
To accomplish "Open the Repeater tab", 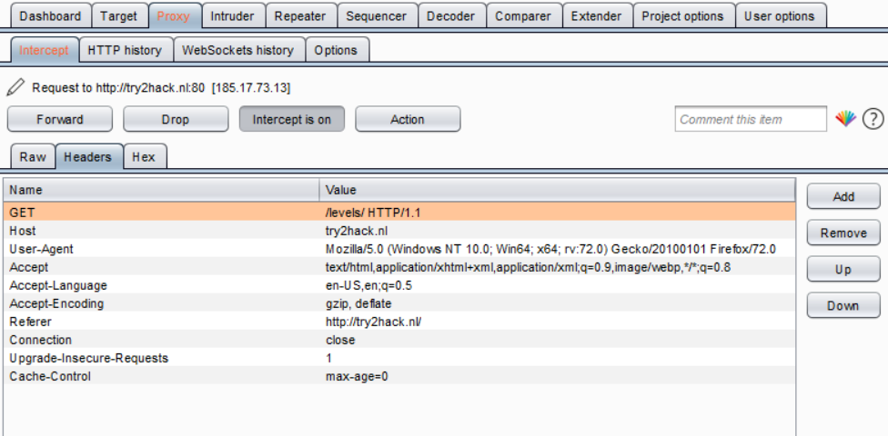I will click(x=300, y=15).
